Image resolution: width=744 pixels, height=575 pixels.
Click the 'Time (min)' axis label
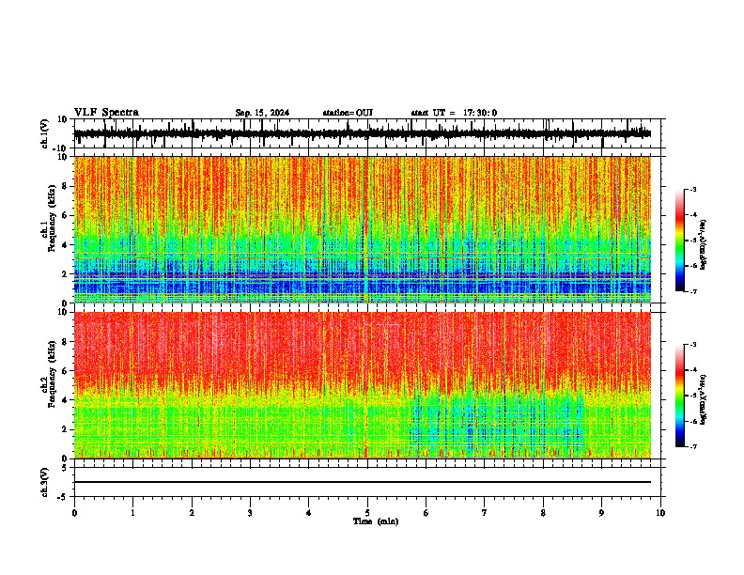point(376,521)
